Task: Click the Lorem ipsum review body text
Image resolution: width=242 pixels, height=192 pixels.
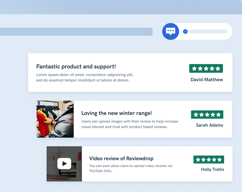Action: coord(85,78)
